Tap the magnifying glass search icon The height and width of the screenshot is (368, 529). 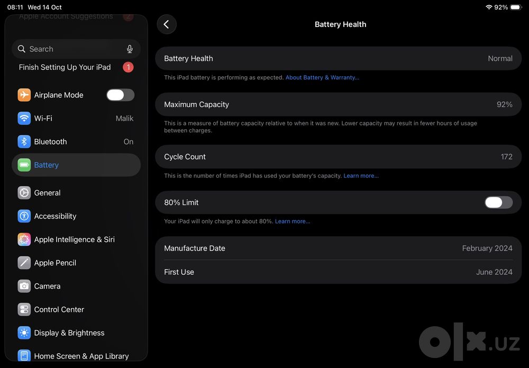click(22, 49)
